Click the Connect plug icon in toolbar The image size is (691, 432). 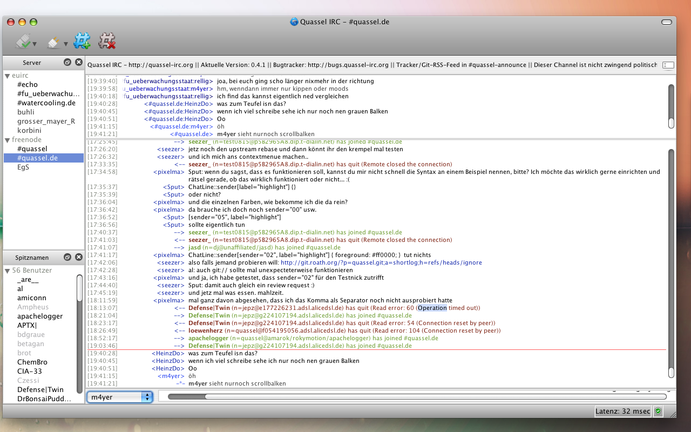tap(23, 40)
